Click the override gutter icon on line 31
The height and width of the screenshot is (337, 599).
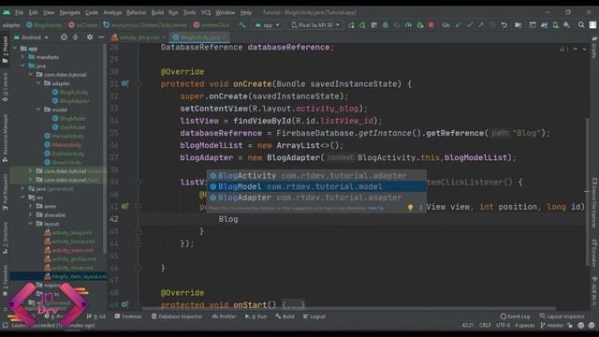point(124,83)
